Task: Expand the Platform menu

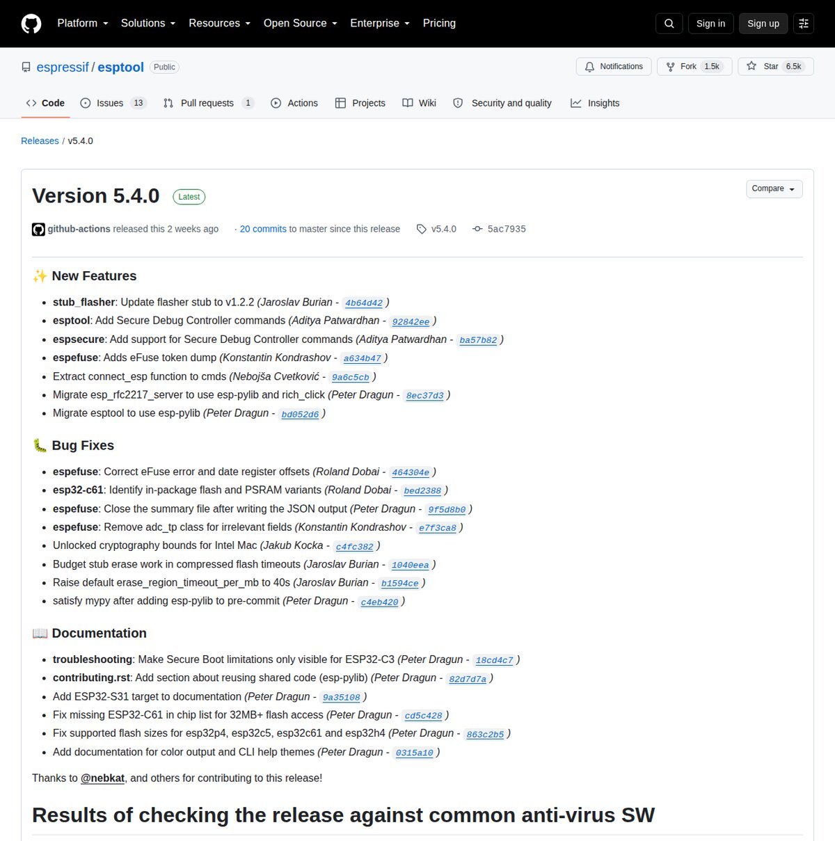Action: pyautogui.click(x=83, y=24)
